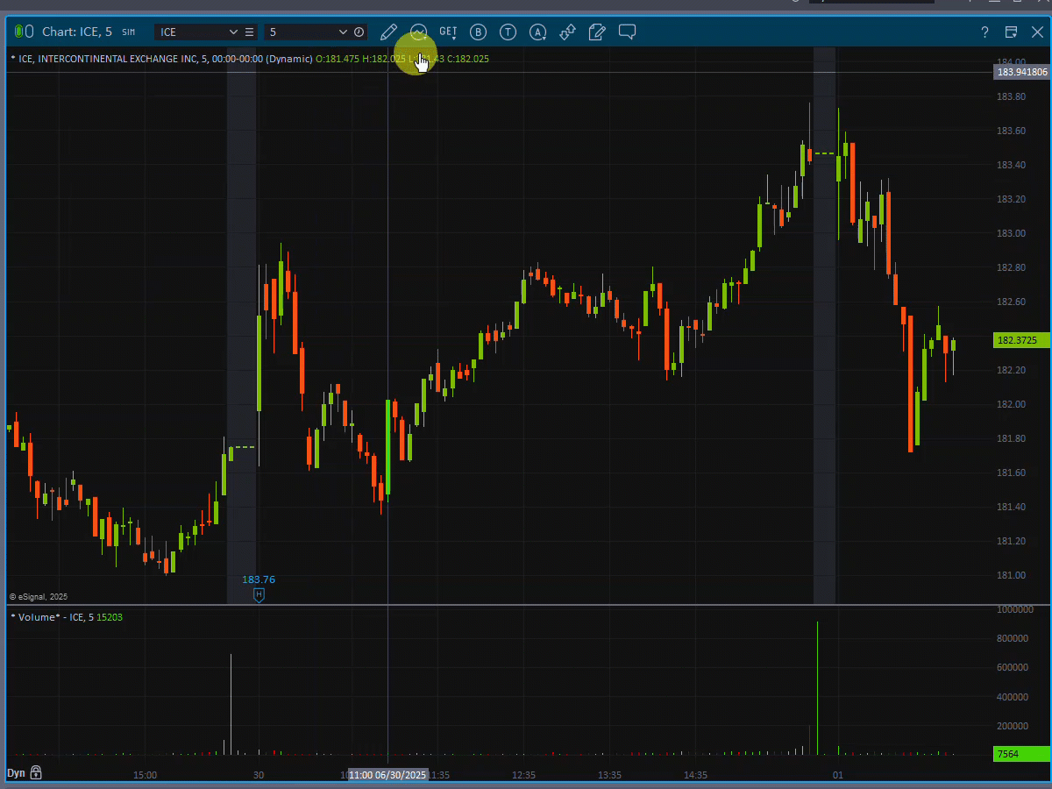Image resolution: width=1052 pixels, height=789 pixels.
Task: Click the 183.76 price marker on the chart
Action: pos(258,579)
